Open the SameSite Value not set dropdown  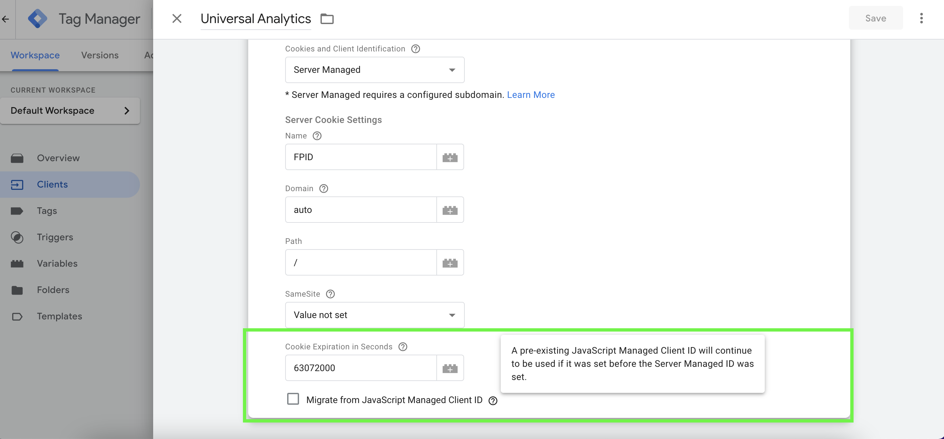pyautogui.click(x=375, y=315)
